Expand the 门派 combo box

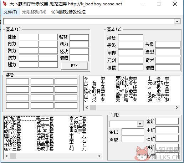(140, 124)
